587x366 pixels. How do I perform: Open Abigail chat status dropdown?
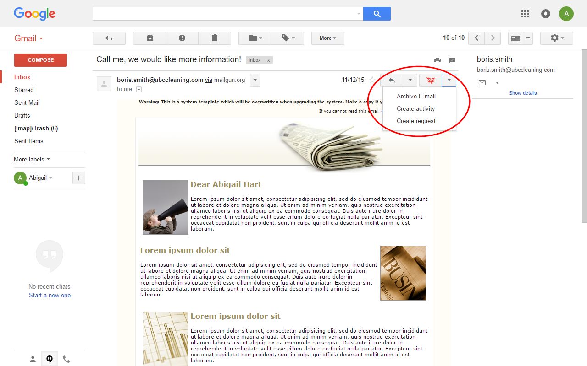pyautogui.click(x=50, y=178)
